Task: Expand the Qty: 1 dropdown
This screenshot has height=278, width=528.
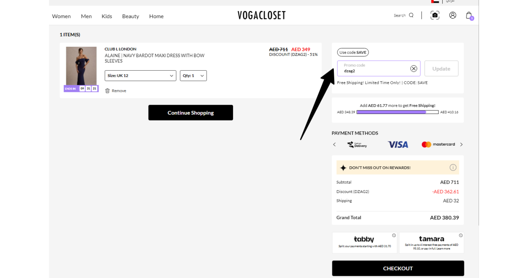Action: click(x=193, y=76)
